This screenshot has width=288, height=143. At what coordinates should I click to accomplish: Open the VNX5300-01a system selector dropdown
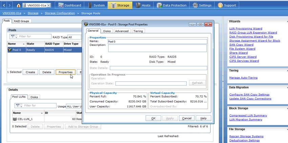49,5
